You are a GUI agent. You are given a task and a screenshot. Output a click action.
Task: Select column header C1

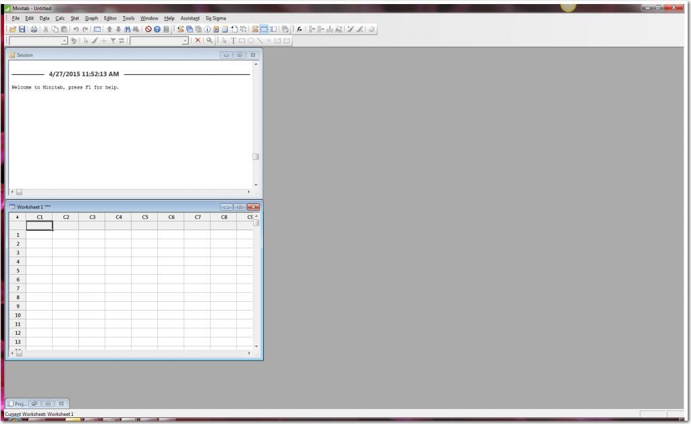(x=40, y=217)
